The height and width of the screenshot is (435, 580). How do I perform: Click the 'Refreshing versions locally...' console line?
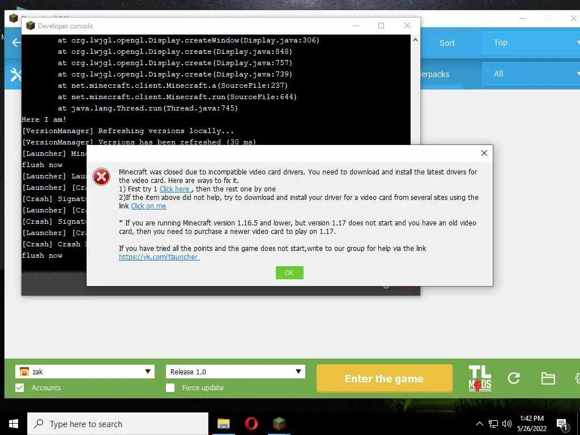tap(127, 131)
